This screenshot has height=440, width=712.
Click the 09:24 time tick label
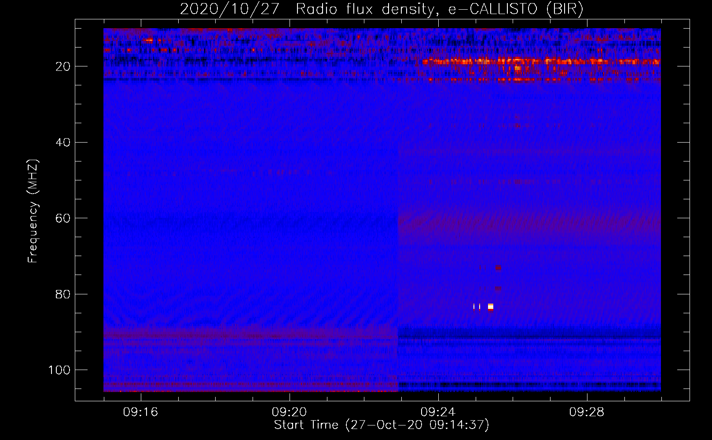coord(438,412)
